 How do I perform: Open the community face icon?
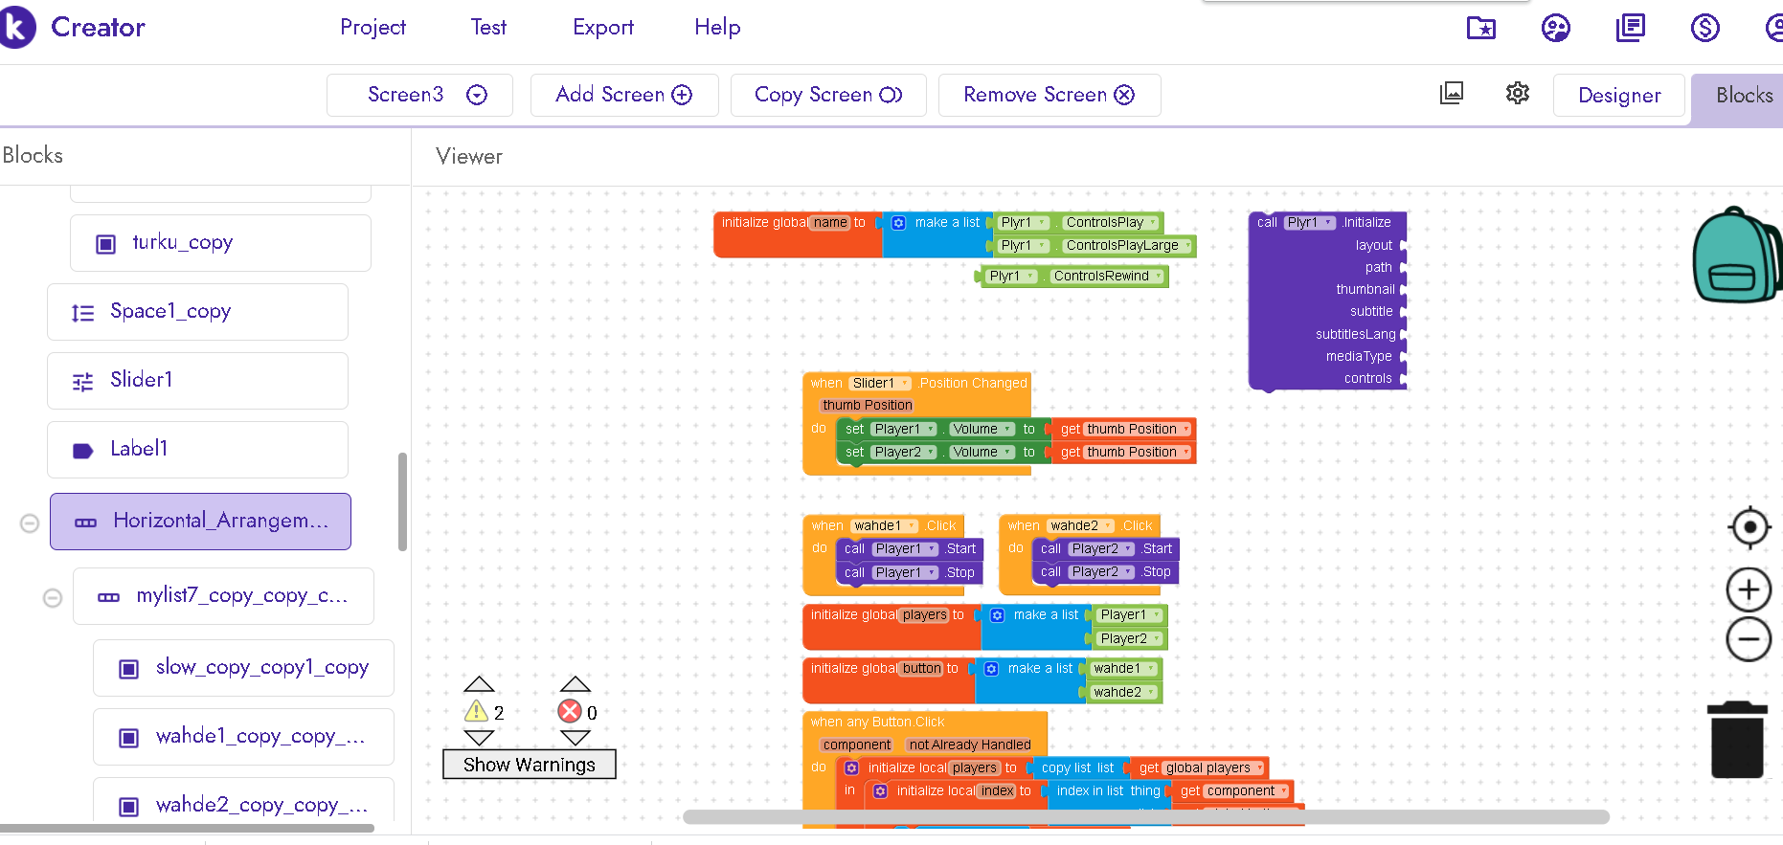(1555, 28)
